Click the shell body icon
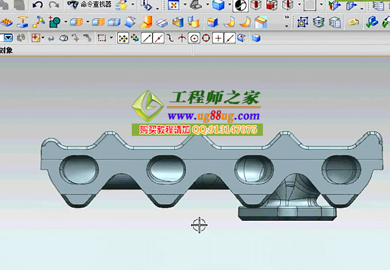The height and width of the screenshot is (270, 390). point(178,22)
